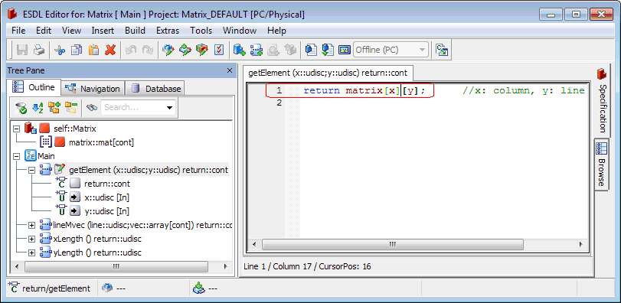Click the filter funnel icon in Outline toolbar

pyautogui.click(x=21, y=107)
